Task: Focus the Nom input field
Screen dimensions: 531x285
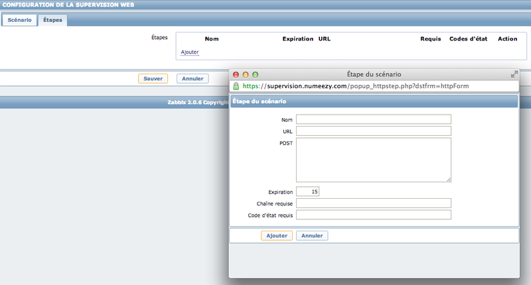Action: click(374, 119)
